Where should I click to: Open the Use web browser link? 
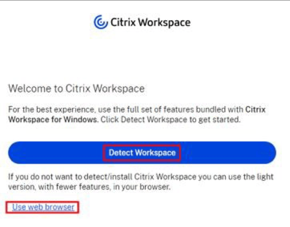pyautogui.click(x=43, y=207)
